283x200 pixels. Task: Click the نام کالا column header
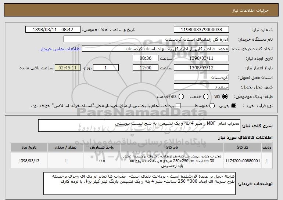[172, 148]
